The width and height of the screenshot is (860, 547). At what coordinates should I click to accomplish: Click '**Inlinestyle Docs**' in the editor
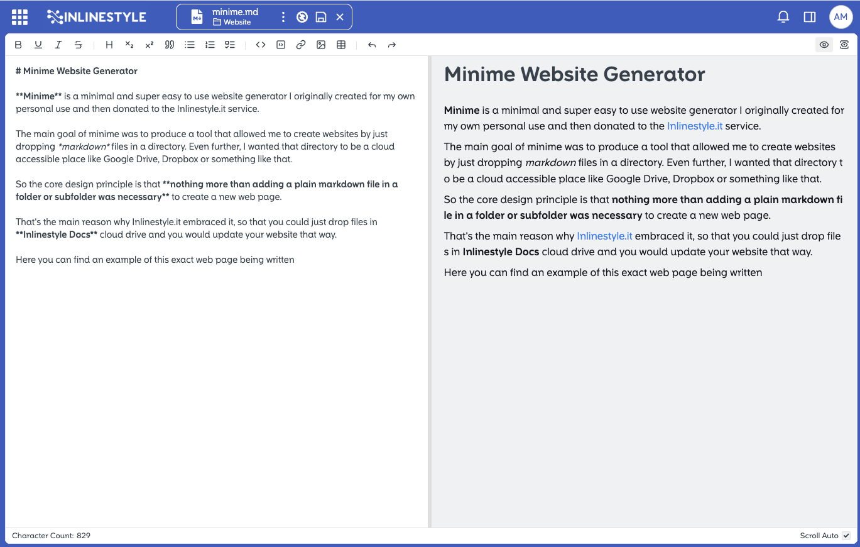click(57, 235)
